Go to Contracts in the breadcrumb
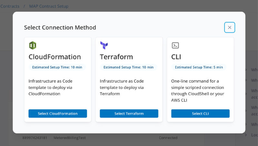 click(10, 6)
